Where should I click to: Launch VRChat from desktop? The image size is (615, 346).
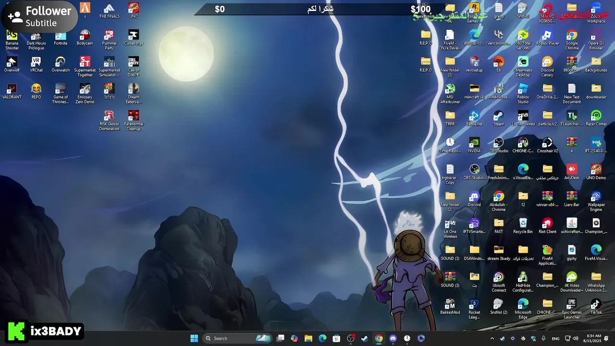click(36, 65)
